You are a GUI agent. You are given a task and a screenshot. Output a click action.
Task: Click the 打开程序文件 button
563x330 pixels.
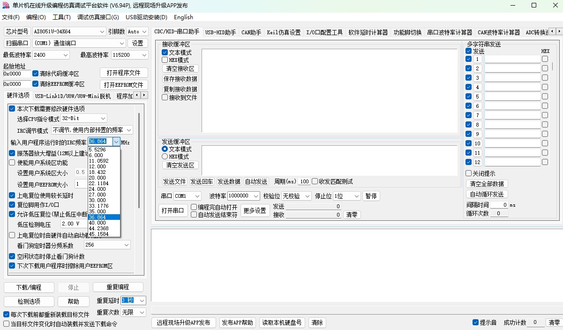pos(123,73)
